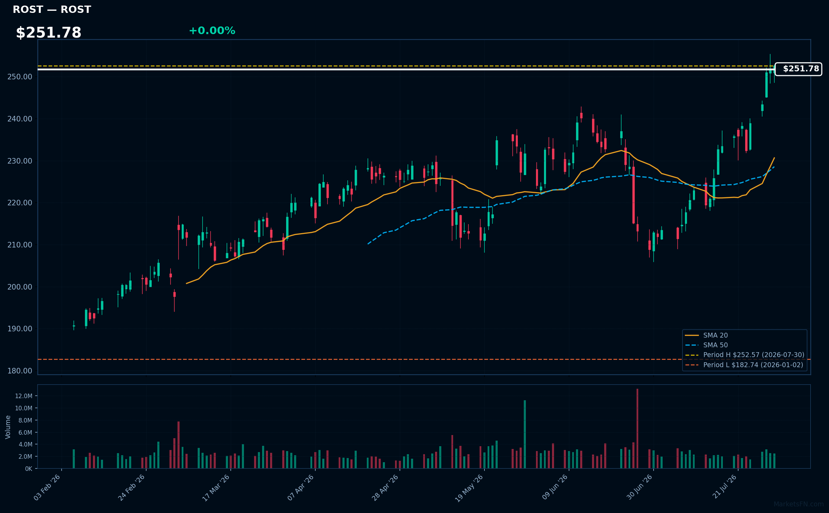Image resolution: width=829 pixels, height=513 pixels.
Task: Click the 12.0M volume axis tick
Action: [24, 396]
